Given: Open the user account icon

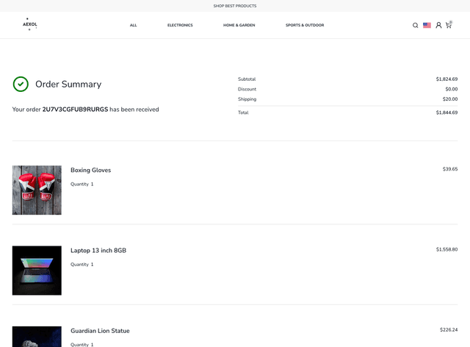Looking at the screenshot, I should pyautogui.click(x=438, y=25).
